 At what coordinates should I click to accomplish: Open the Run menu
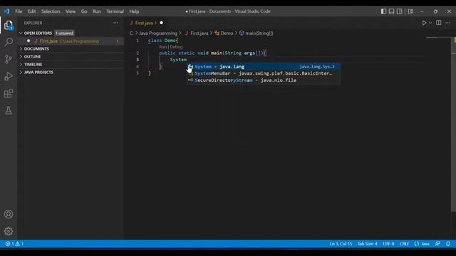[x=97, y=11]
